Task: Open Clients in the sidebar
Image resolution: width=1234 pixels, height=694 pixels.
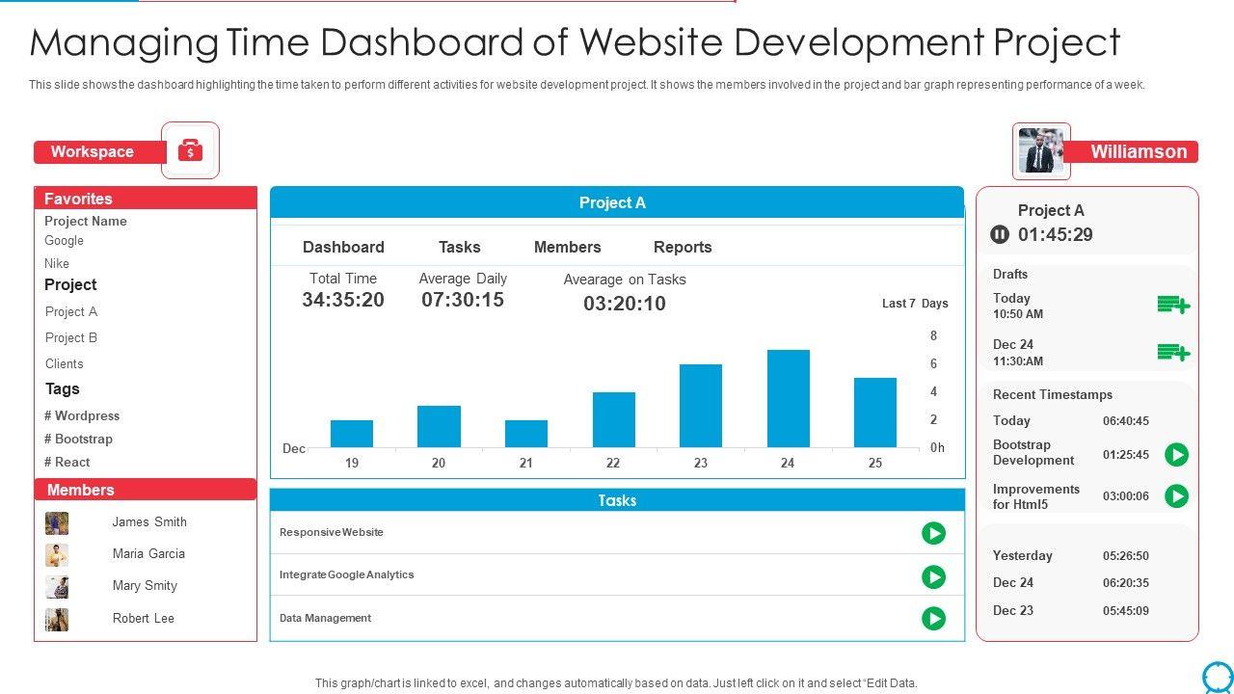Action: click(65, 363)
